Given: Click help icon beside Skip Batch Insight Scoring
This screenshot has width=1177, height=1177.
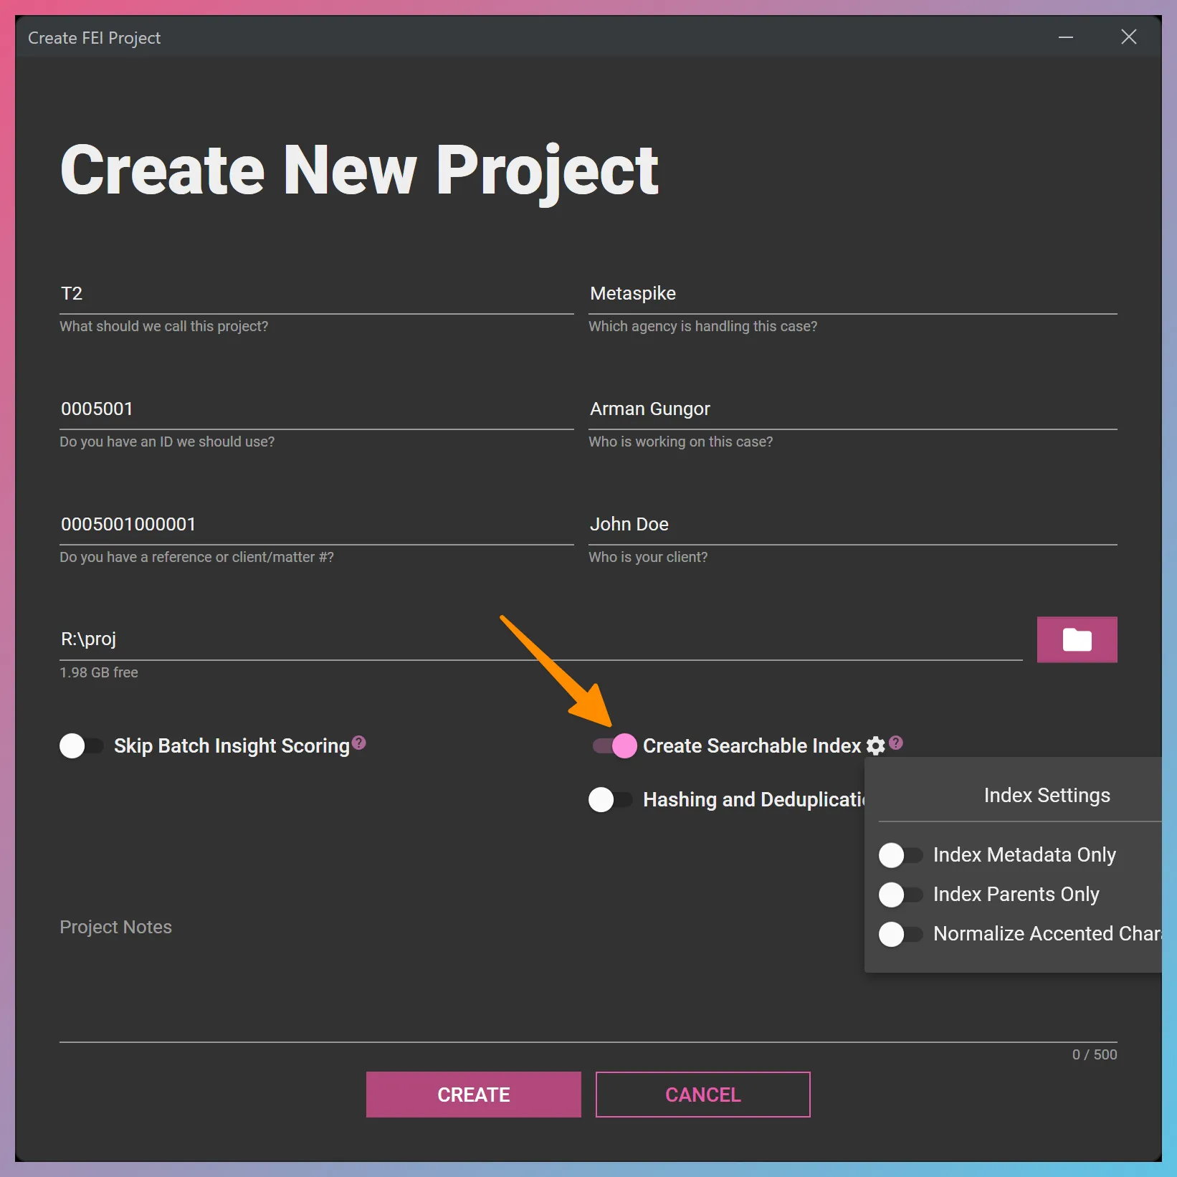Looking at the screenshot, I should click(x=359, y=743).
